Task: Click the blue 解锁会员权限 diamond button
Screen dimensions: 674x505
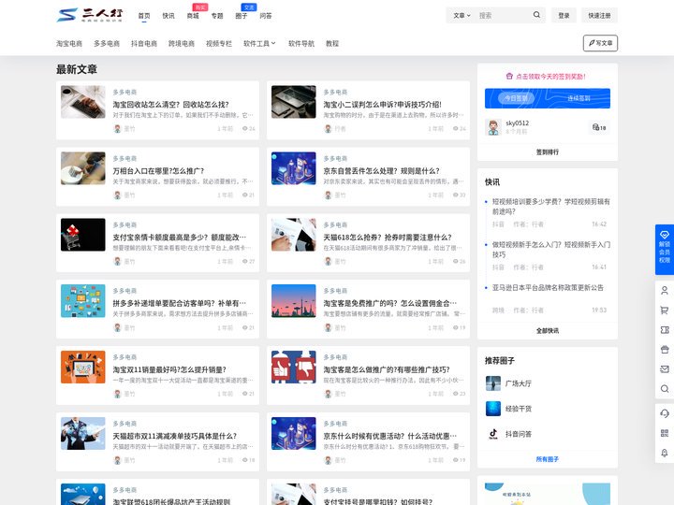Action: click(x=664, y=249)
